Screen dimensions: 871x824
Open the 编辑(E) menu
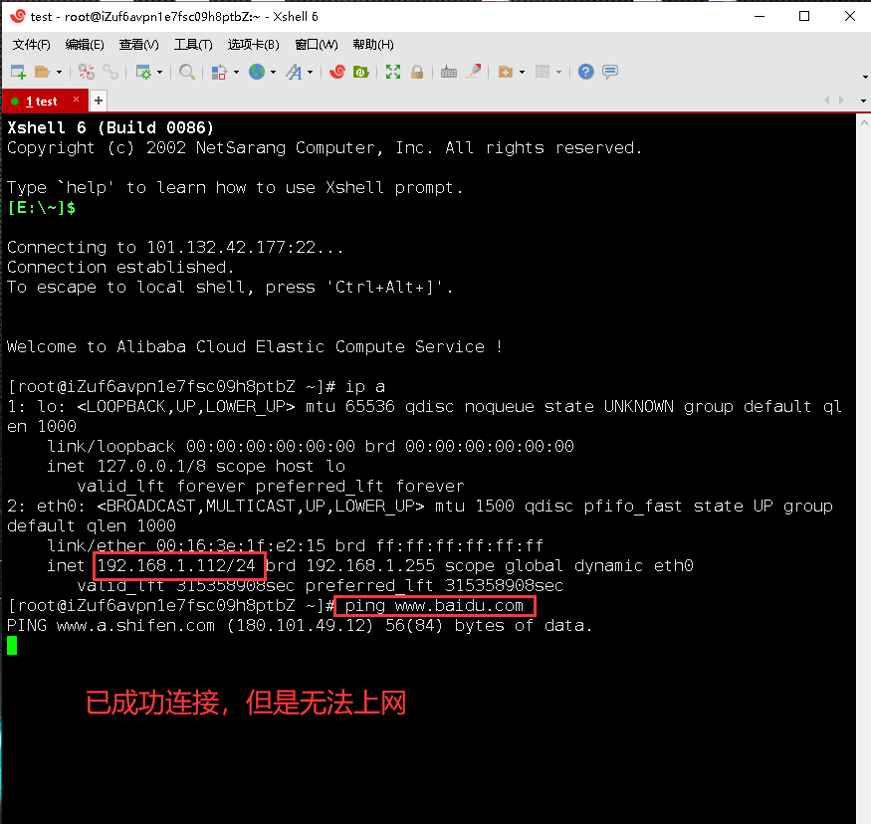point(85,45)
